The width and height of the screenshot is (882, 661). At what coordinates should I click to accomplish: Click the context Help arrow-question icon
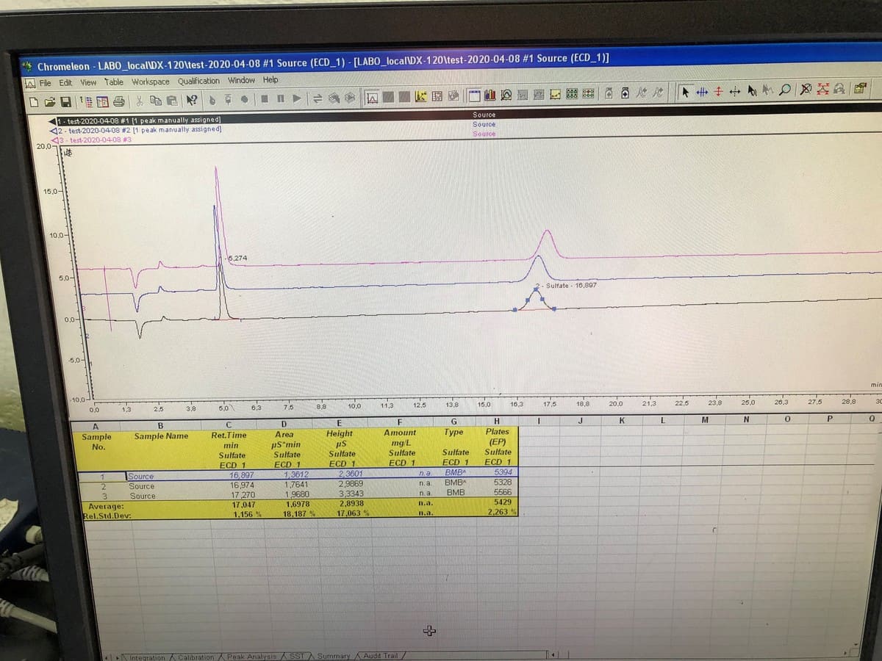point(192,100)
